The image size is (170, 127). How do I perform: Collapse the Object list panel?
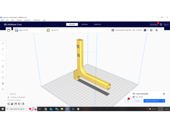(x=8, y=94)
